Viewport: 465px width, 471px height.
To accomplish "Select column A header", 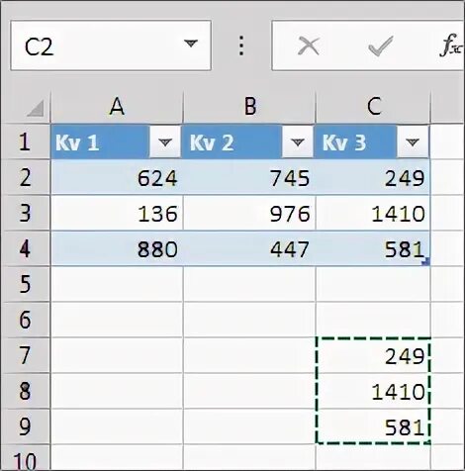I will [x=117, y=107].
